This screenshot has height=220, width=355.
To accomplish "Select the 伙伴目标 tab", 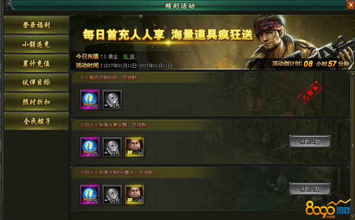I will 36,82.
